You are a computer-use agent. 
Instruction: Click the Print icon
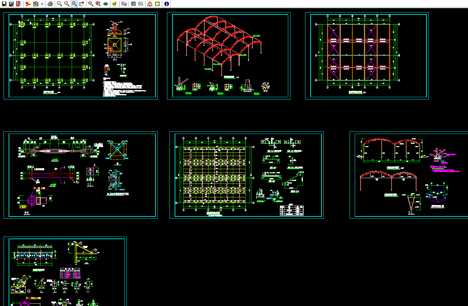(x=50, y=4)
